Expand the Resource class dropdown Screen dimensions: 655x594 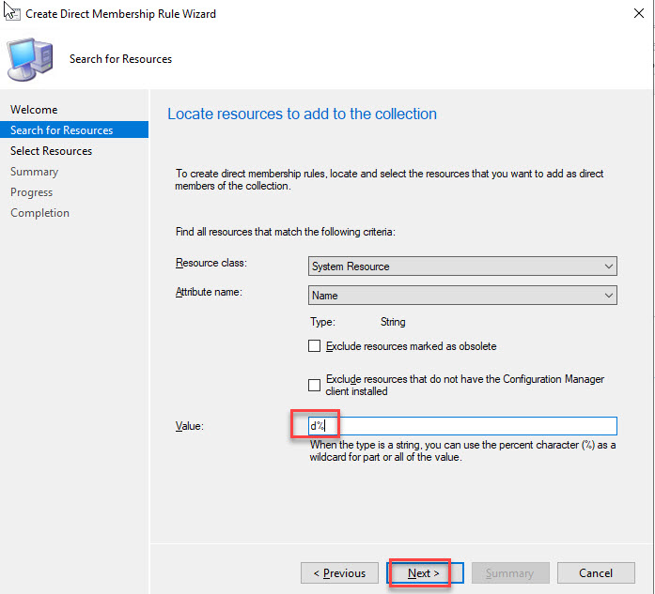[x=462, y=267]
